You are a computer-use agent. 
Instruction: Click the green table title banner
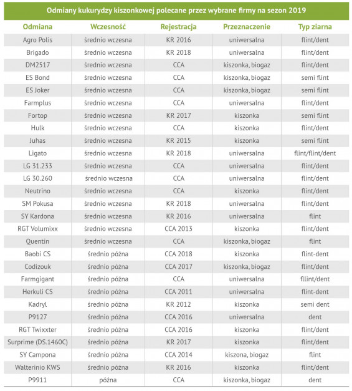point(176,11)
